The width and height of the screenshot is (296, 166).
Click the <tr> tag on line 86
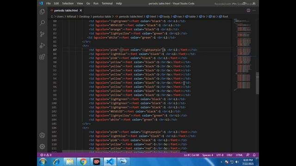pyautogui.click(x=86, y=46)
